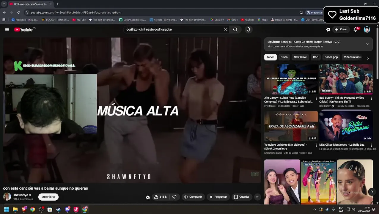Save video with Guardar button
This screenshot has width=379, height=214.
pyautogui.click(x=241, y=197)
